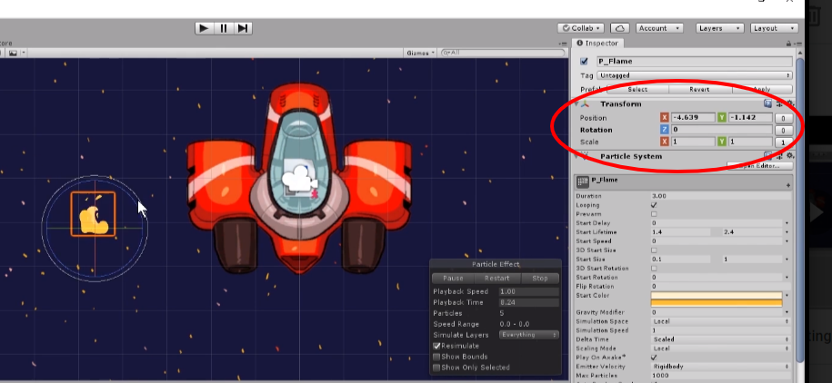The height and width of the screenshot is (383, 832).
Task: Open Transform help reference icon
Action: [x=768, y=104]
